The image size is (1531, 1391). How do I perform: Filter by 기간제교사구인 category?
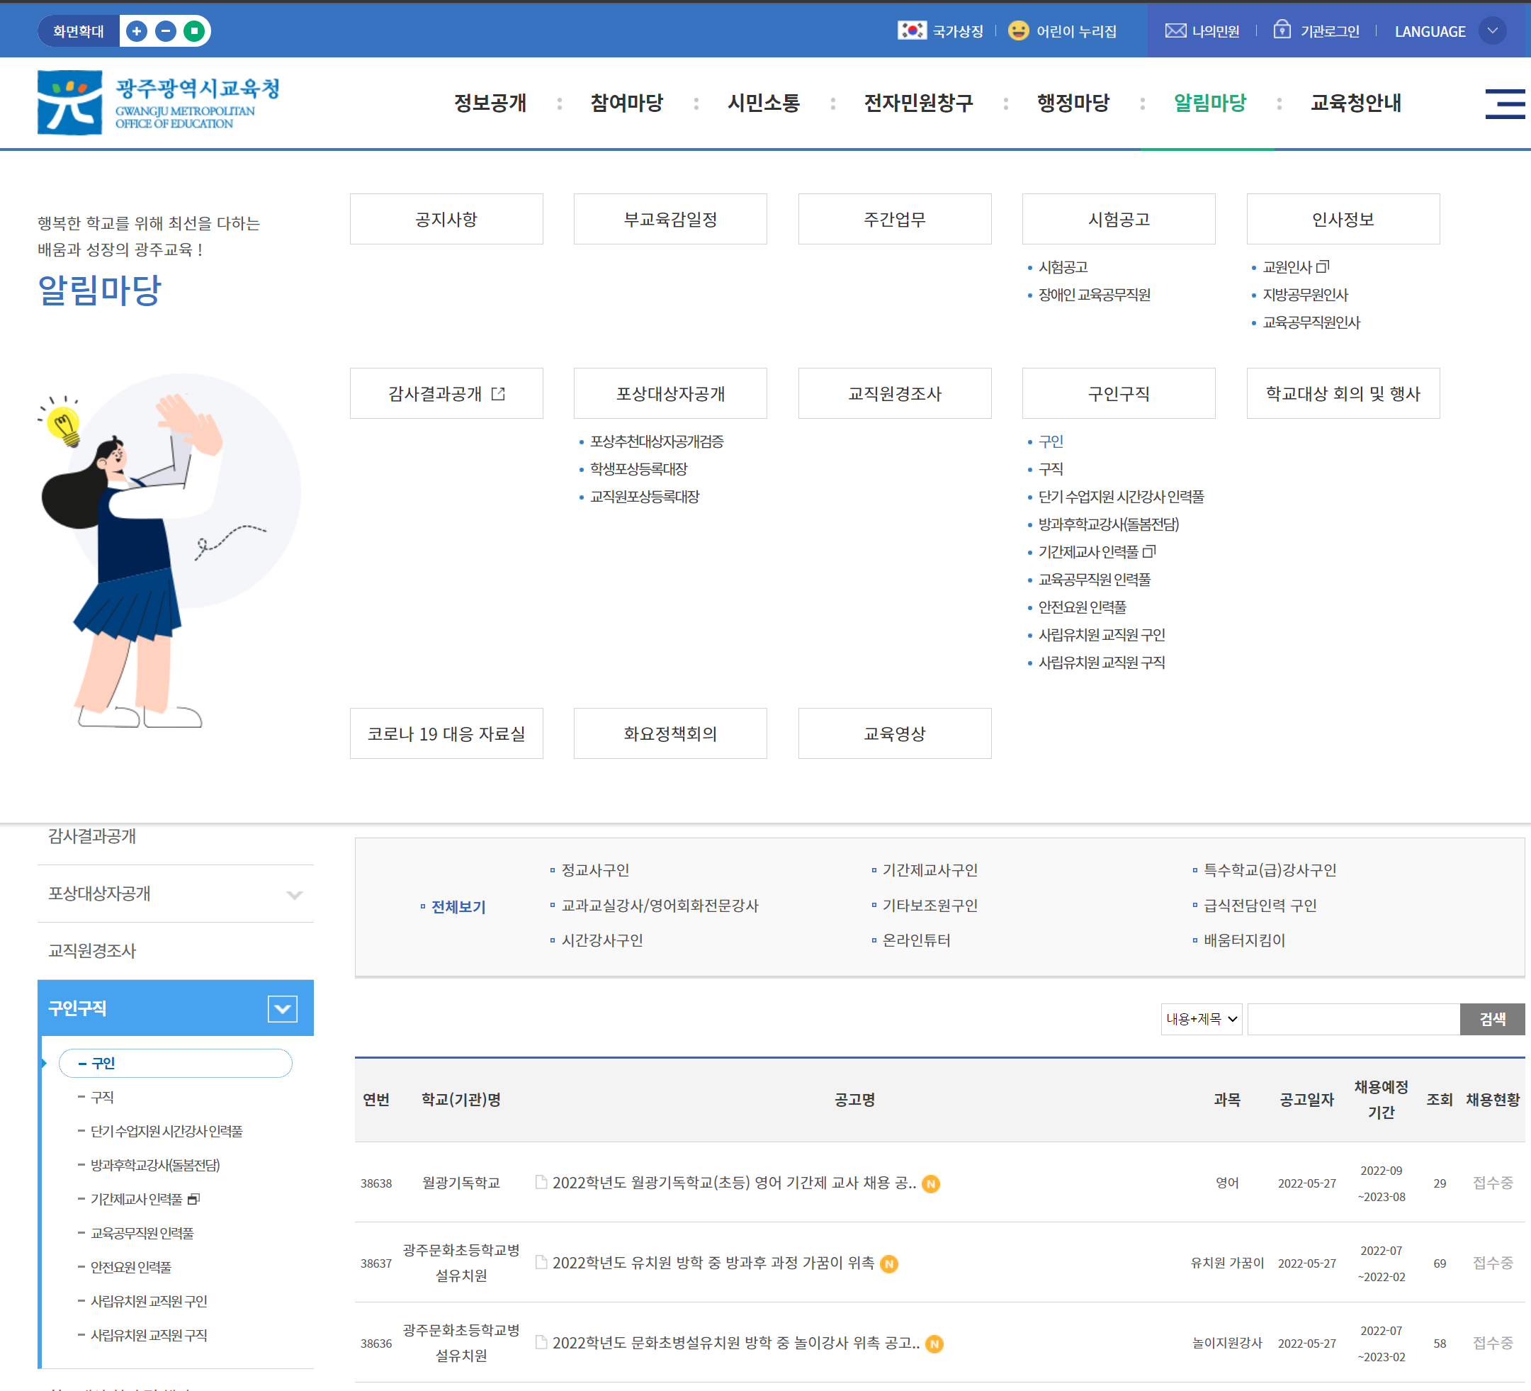(x=930, y=870)
